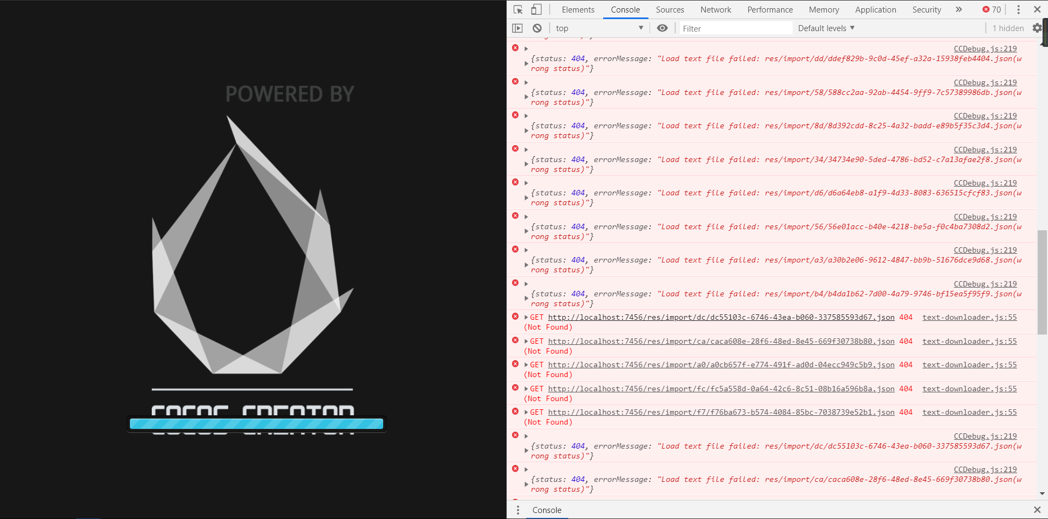Viewport: 1048px width, 519px height.
Task: Toggle the console sidebar
Action: [517, 28]
